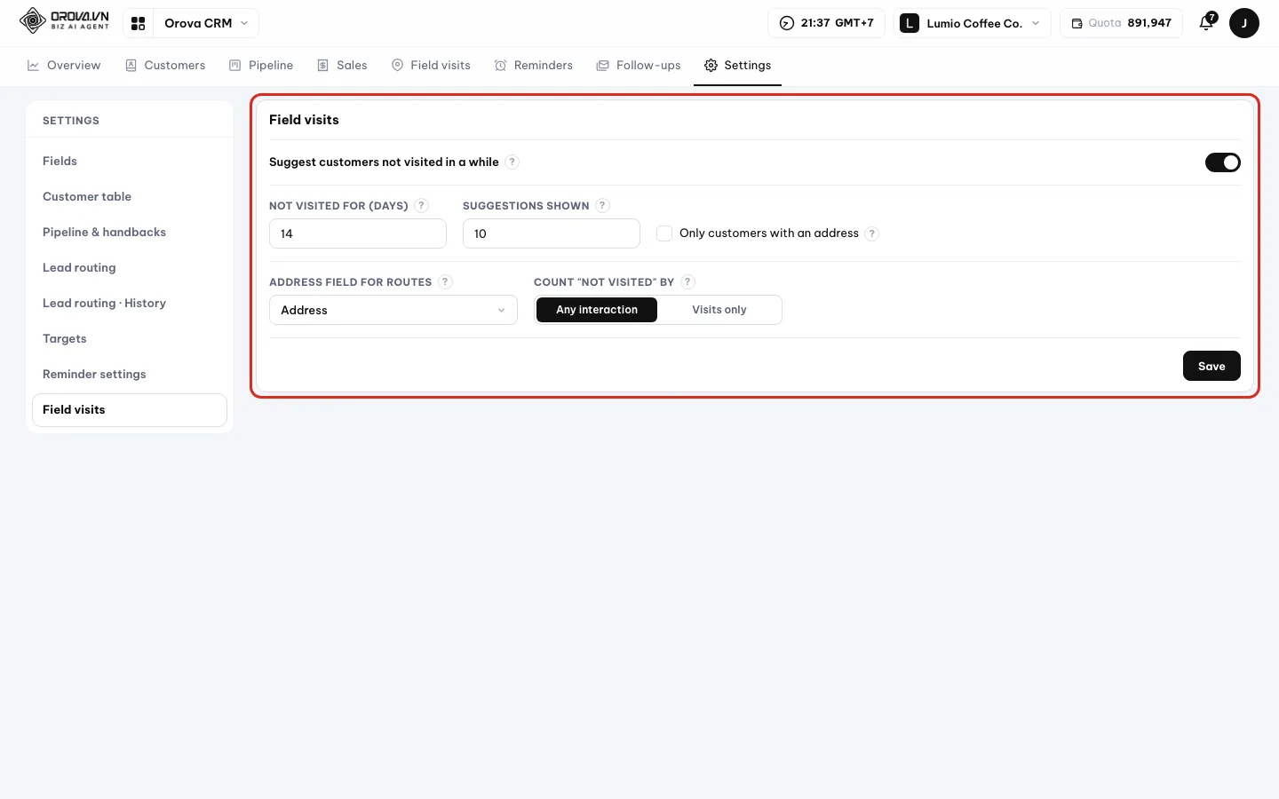Screen dimensions: 1279x799
Task: Select the Settings tab
Action: (737, 65)
